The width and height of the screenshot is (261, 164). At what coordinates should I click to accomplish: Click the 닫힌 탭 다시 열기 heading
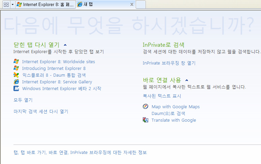[36, 45]
